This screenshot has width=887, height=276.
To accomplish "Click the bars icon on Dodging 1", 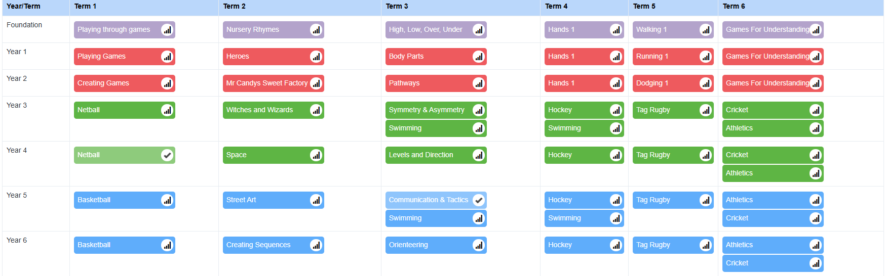I will [x=706, y=83].
